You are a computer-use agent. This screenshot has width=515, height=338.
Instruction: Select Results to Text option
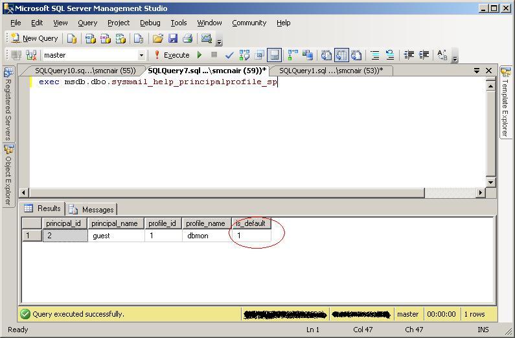pyautogui.click(x=326, y=55)
